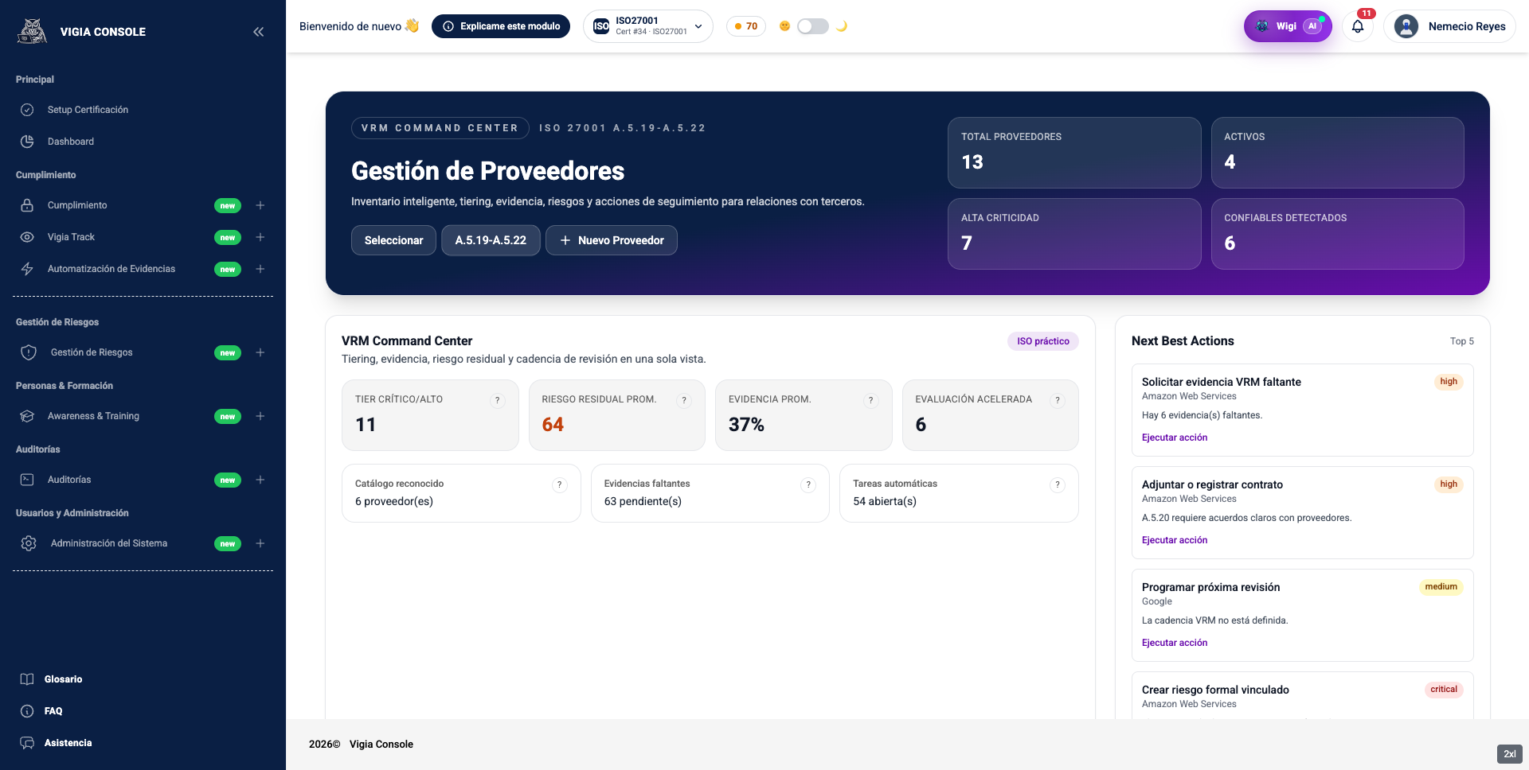The width and height of the screenshot is (1529, 770).
Task: Show help for Evidencias faltantes
Action: pos(808,484)
